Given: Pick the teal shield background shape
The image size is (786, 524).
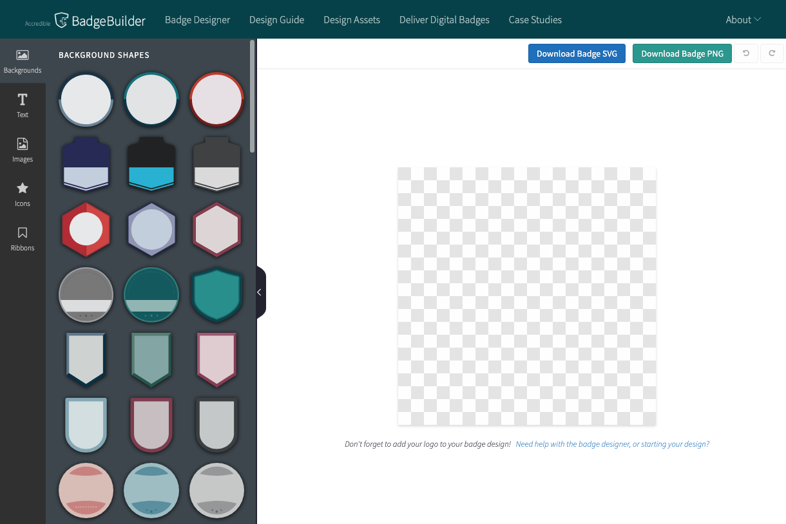Looking at the screenshot, I should (x=216, y=294).
